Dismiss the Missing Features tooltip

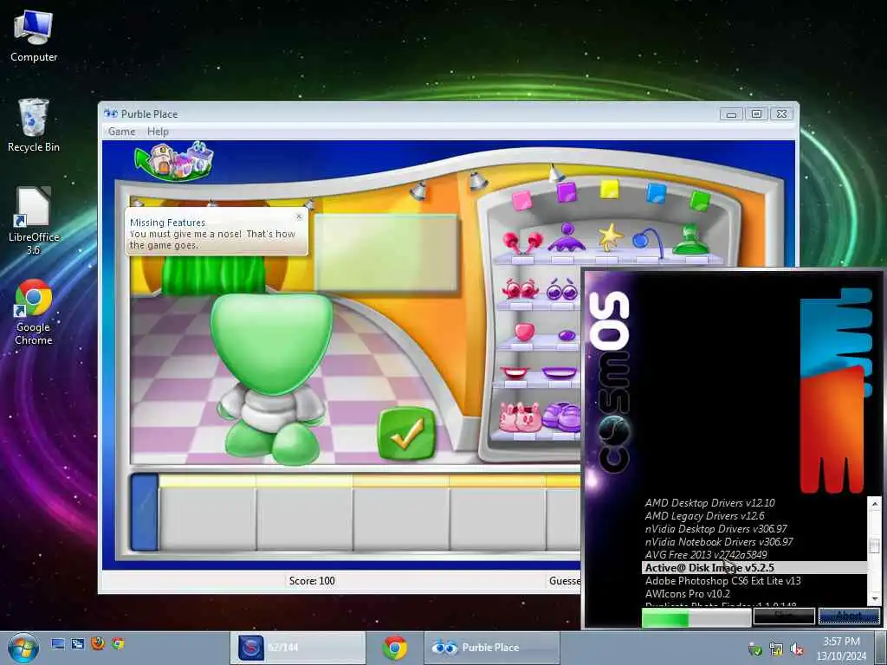(299, 216)
